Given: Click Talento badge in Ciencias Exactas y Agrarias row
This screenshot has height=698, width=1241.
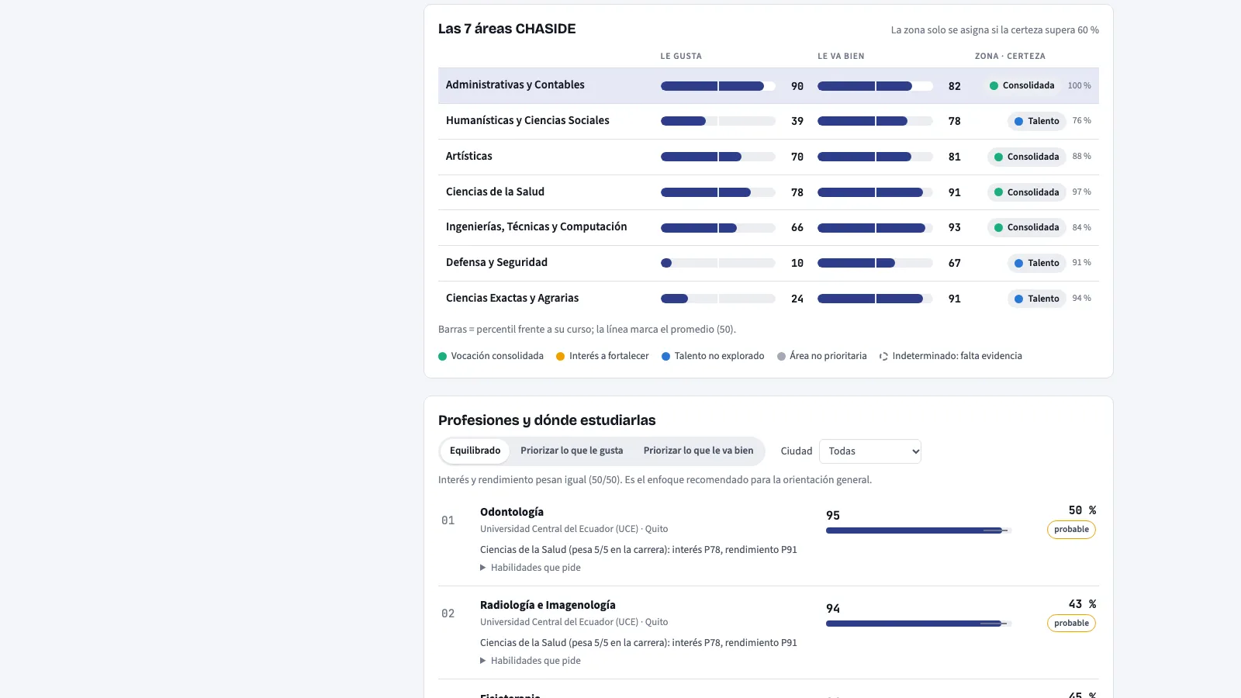Looking at the screenshot, I should [1036, 299].
